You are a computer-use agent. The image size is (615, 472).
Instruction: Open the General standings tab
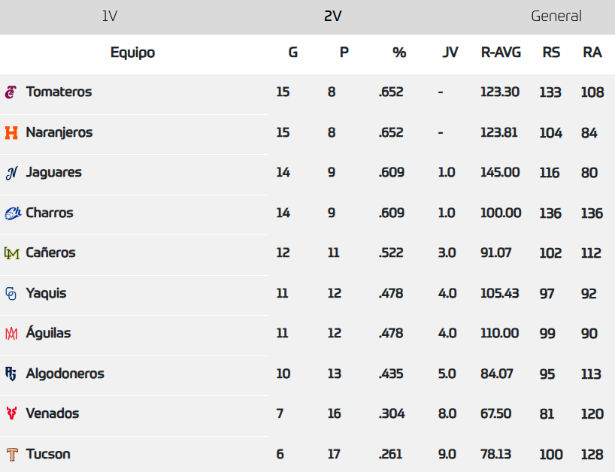(556, 17)
